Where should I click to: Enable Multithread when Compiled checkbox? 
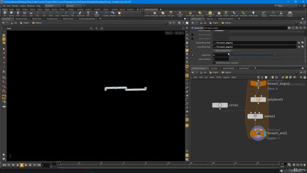(214, 63)
